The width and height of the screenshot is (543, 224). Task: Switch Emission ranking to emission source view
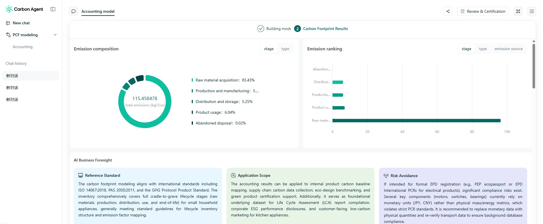coord(508,49)
